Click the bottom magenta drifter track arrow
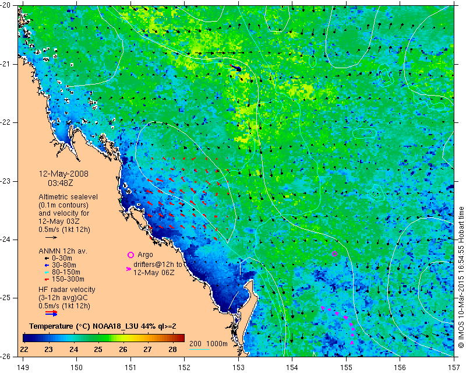The height and width of the screenshot is (373, 466). [352, 343]
